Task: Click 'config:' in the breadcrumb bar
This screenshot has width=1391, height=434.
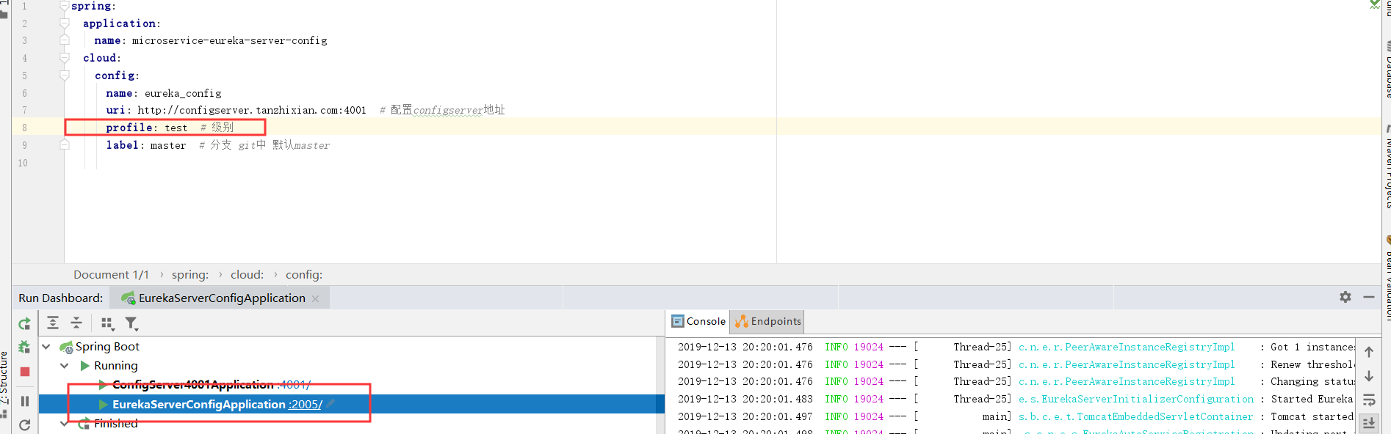Action: (304, 275)
